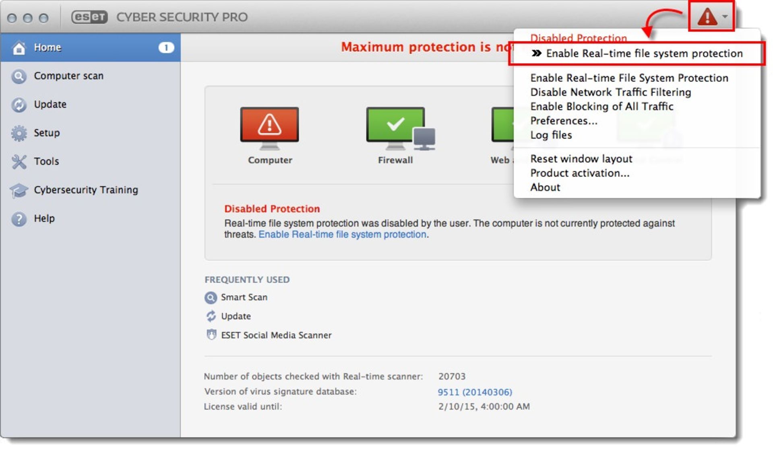Screen dimensions: 773x450
Task: Click the eset logo in title bar
Action: [89, 17]
